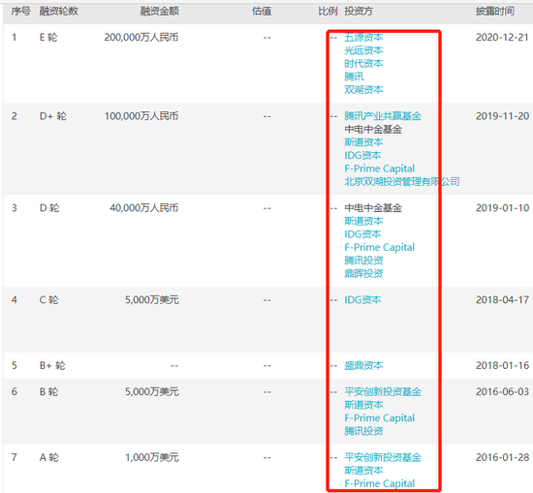
Task: Select the D+ 轮 round cell
Action: (x=53, y=116)
